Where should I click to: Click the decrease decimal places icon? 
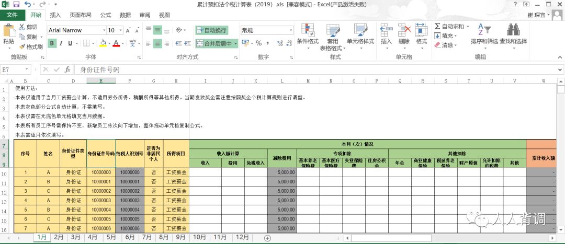click(289, 43)
